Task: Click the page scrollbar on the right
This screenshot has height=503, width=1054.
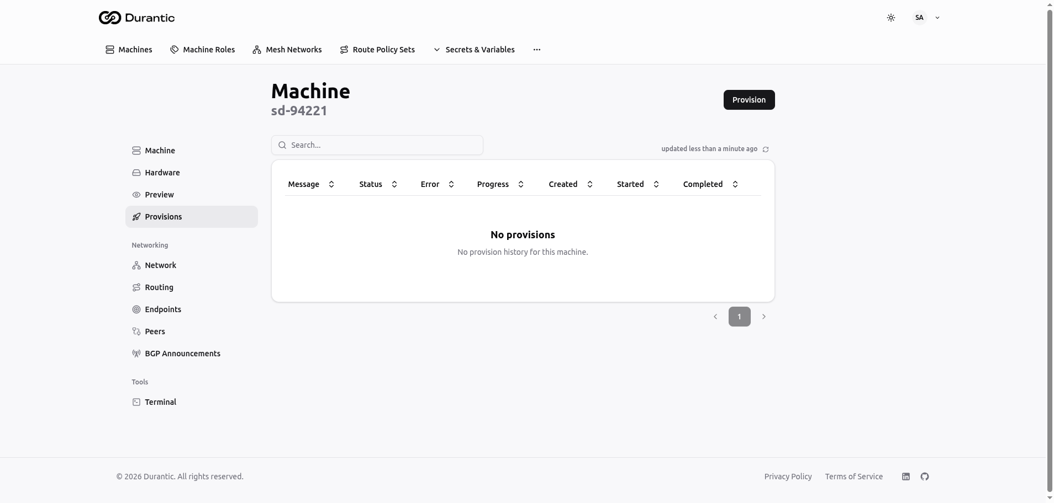Action: tap(1050, 248)
